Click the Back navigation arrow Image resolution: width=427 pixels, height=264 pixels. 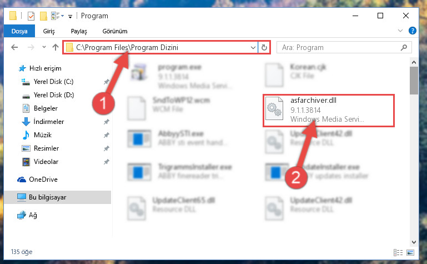[x=14, y=47]
